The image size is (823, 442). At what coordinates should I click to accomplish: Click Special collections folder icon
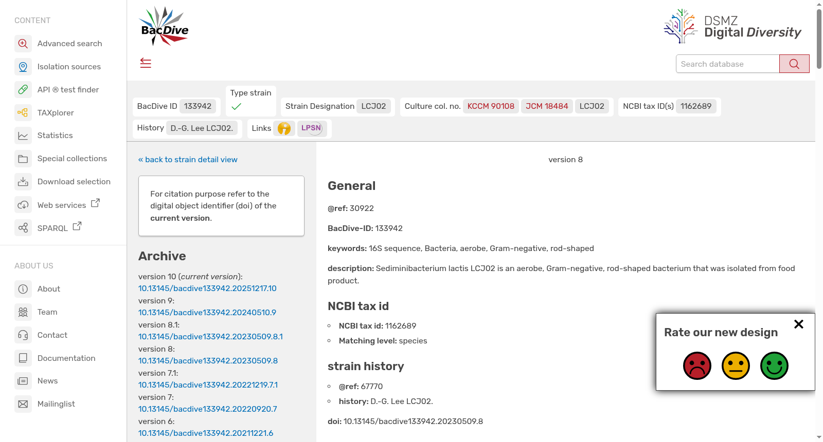pyautogui.click(x=23, y=159)
